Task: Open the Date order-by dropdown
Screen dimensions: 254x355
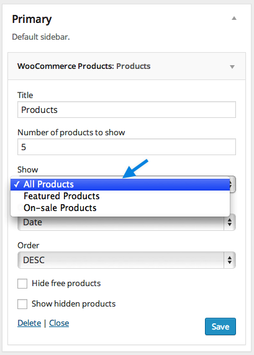Action: click(x=127, y=222)
